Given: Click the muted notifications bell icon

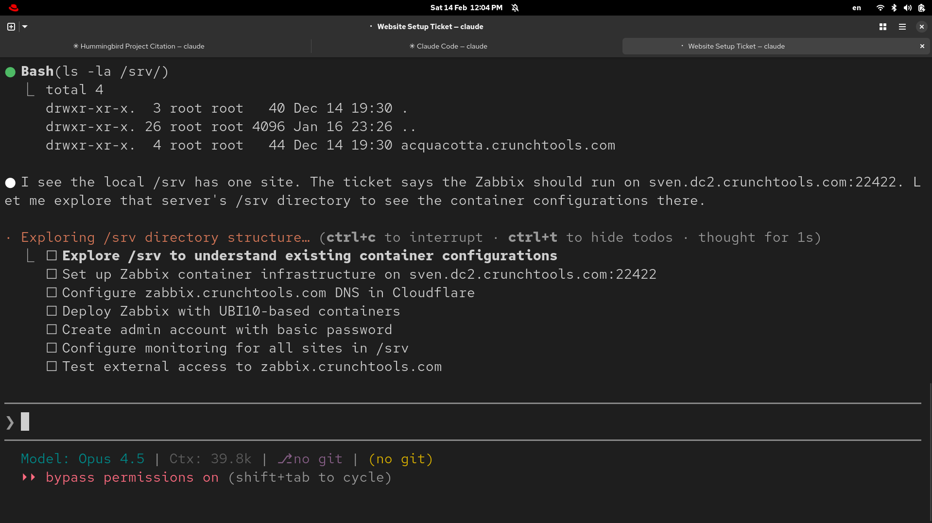Looking at the screenshot, I should click(x=515, y=7).
